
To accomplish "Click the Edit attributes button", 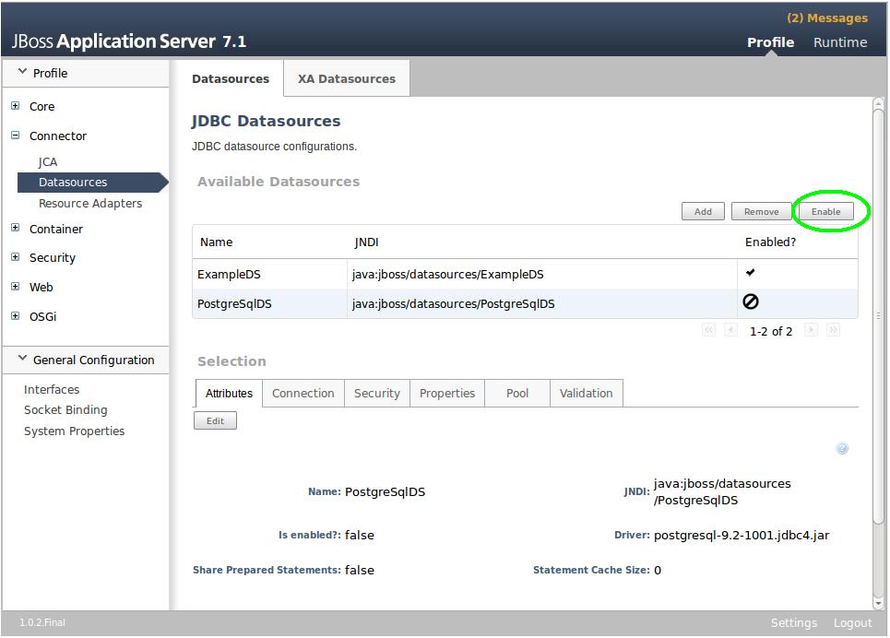I will click(215, 420).
